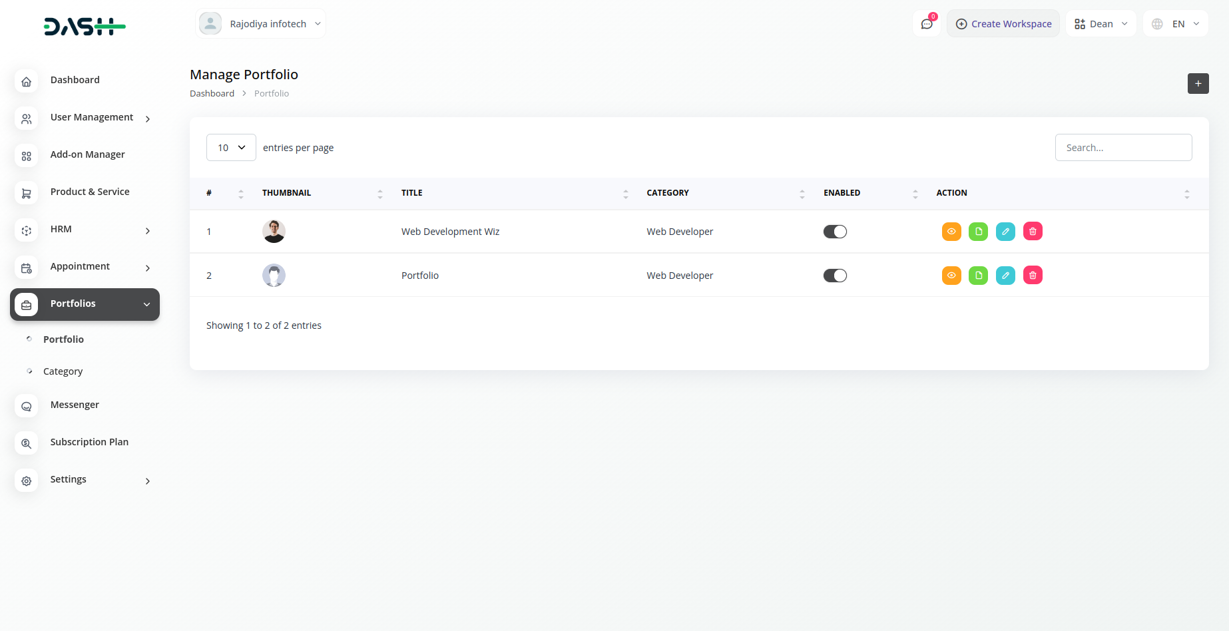
Task: Open the chat messages icon in header
Action: pos(927,24)
